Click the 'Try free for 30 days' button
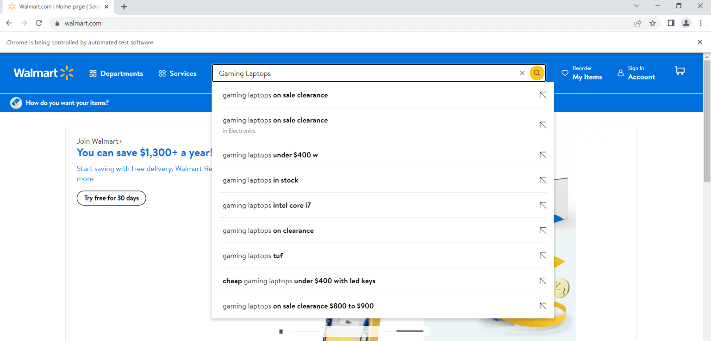The height and width of the screenshot is (341, 711). click(111, 198)
